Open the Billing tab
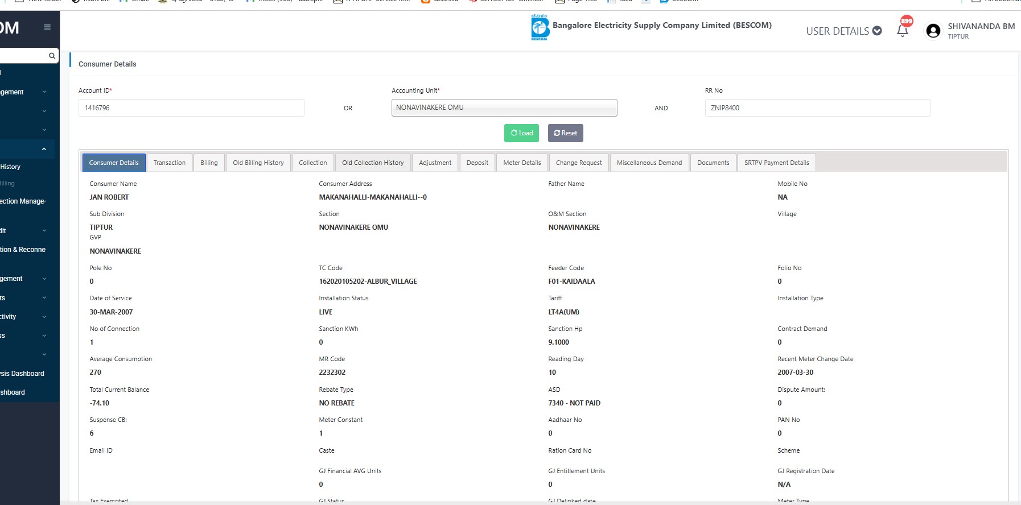Viewport: 1021px width, 505px height. [x=209, y=163]
